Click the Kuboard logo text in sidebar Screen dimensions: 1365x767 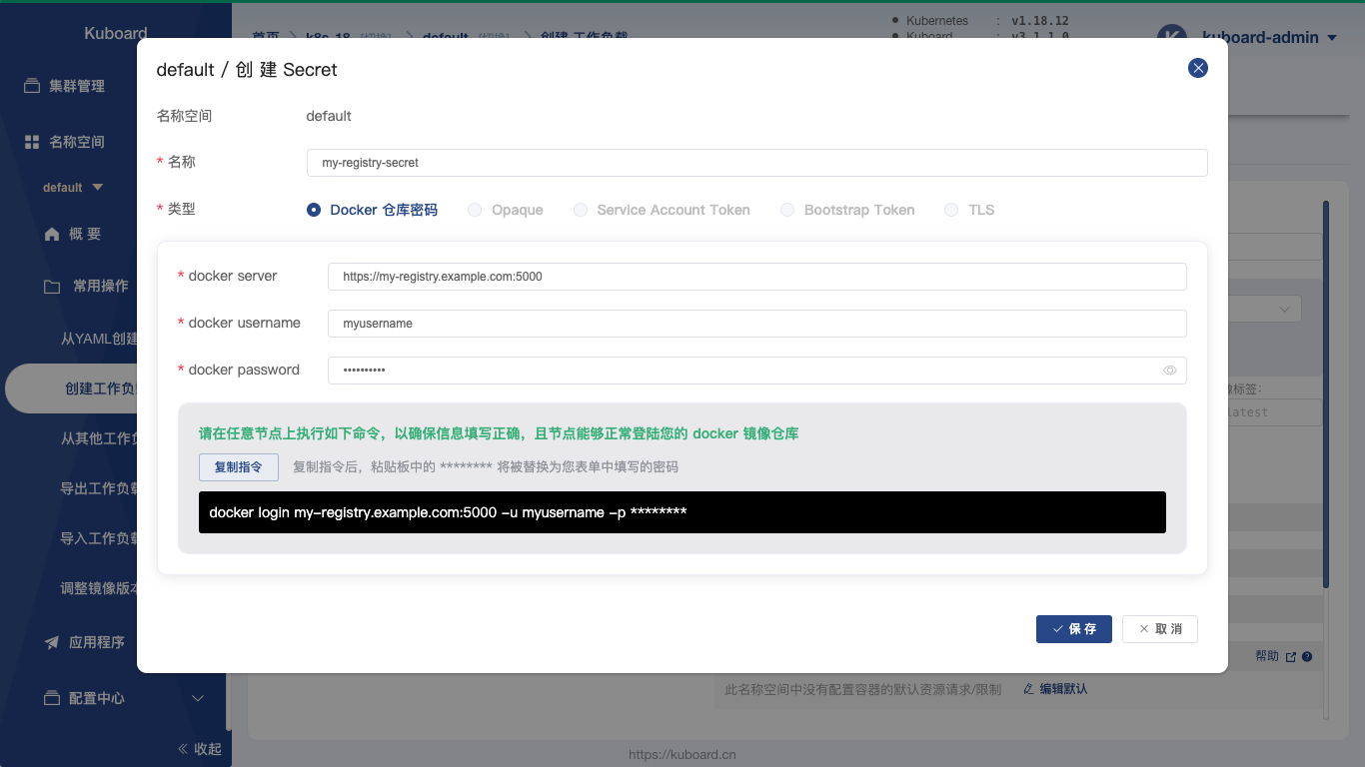click(116, 33)
